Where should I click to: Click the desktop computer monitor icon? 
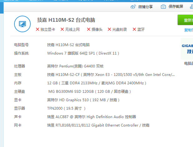(x=22, y=24)
